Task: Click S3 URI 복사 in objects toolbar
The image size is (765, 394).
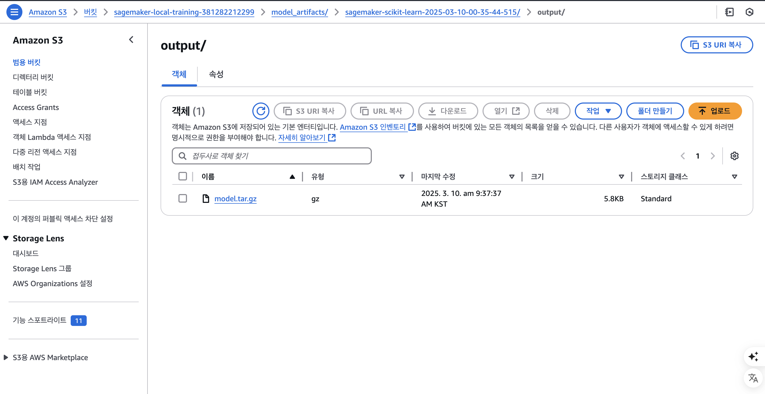Action: pos(310,111)
